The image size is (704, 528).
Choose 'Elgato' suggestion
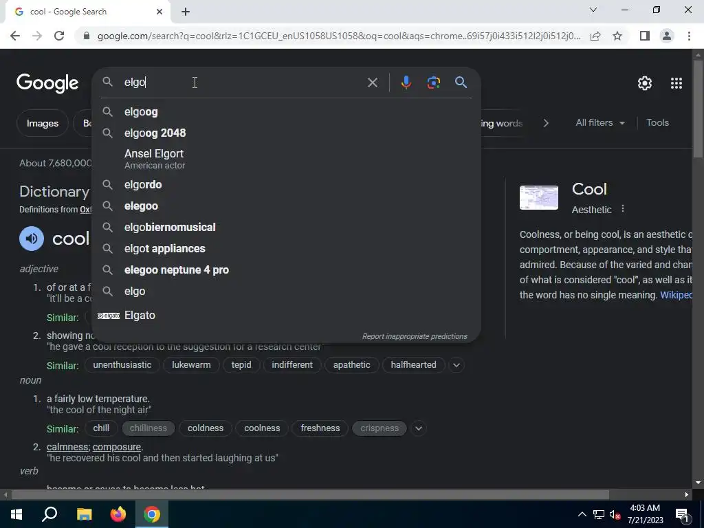coord(287,315)
